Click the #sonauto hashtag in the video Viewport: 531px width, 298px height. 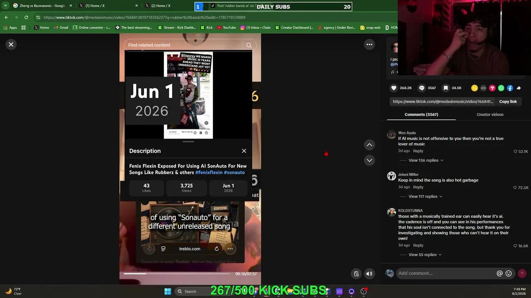point(234,172)
